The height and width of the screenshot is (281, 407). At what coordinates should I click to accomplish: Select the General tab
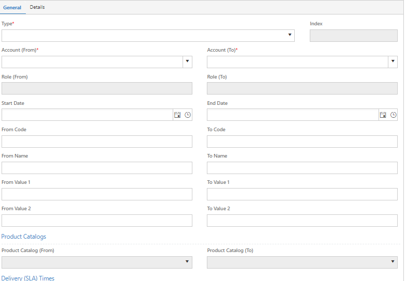[12, 8]
